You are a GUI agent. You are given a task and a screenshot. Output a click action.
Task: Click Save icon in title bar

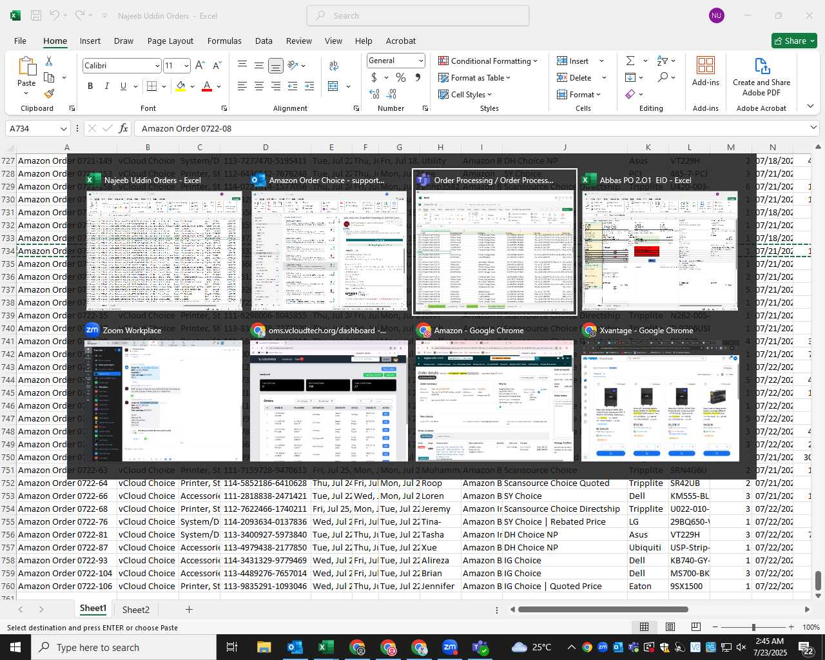(x=36, y=15)
